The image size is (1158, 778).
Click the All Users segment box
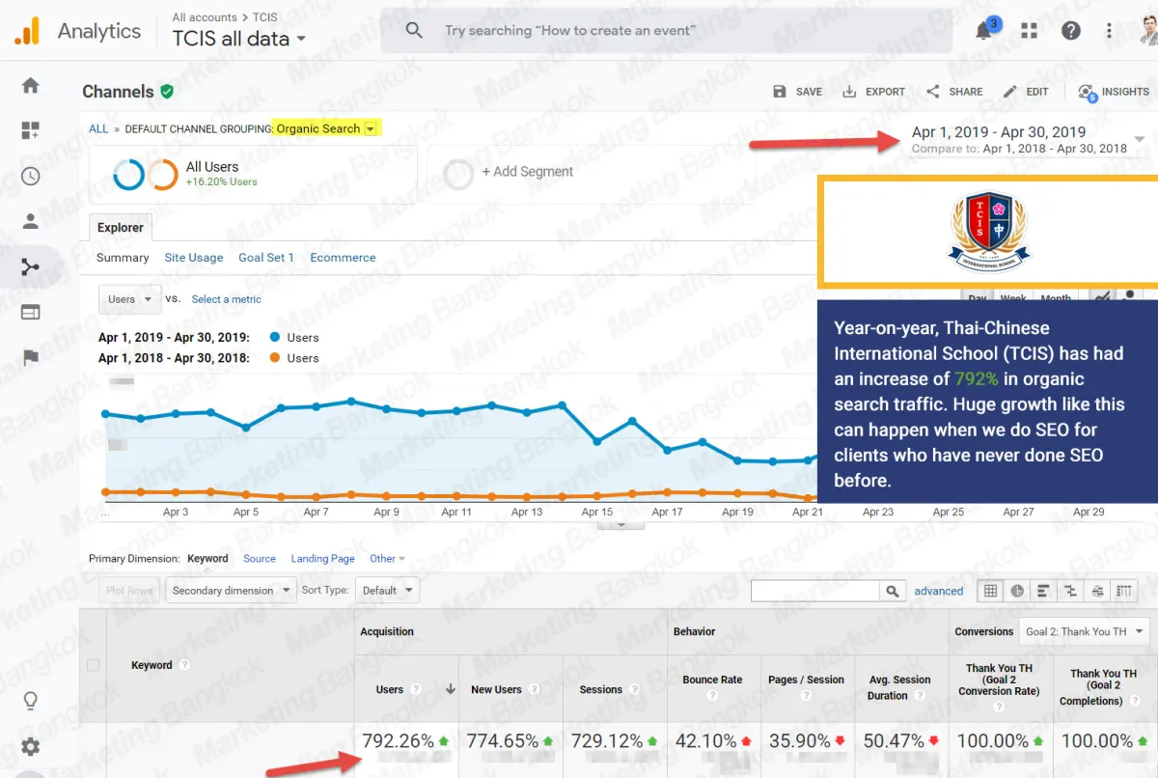pyautogui.click(x=253, y=173)
